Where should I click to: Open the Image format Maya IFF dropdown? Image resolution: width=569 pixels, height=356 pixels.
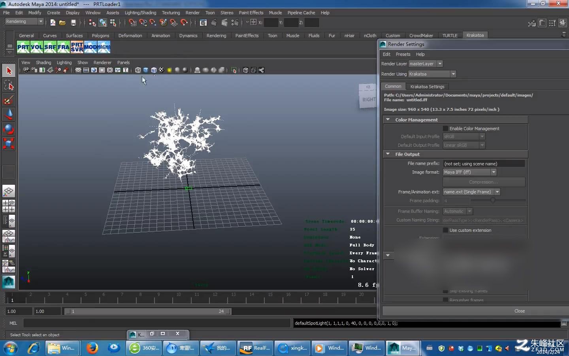tap(469, 172)
